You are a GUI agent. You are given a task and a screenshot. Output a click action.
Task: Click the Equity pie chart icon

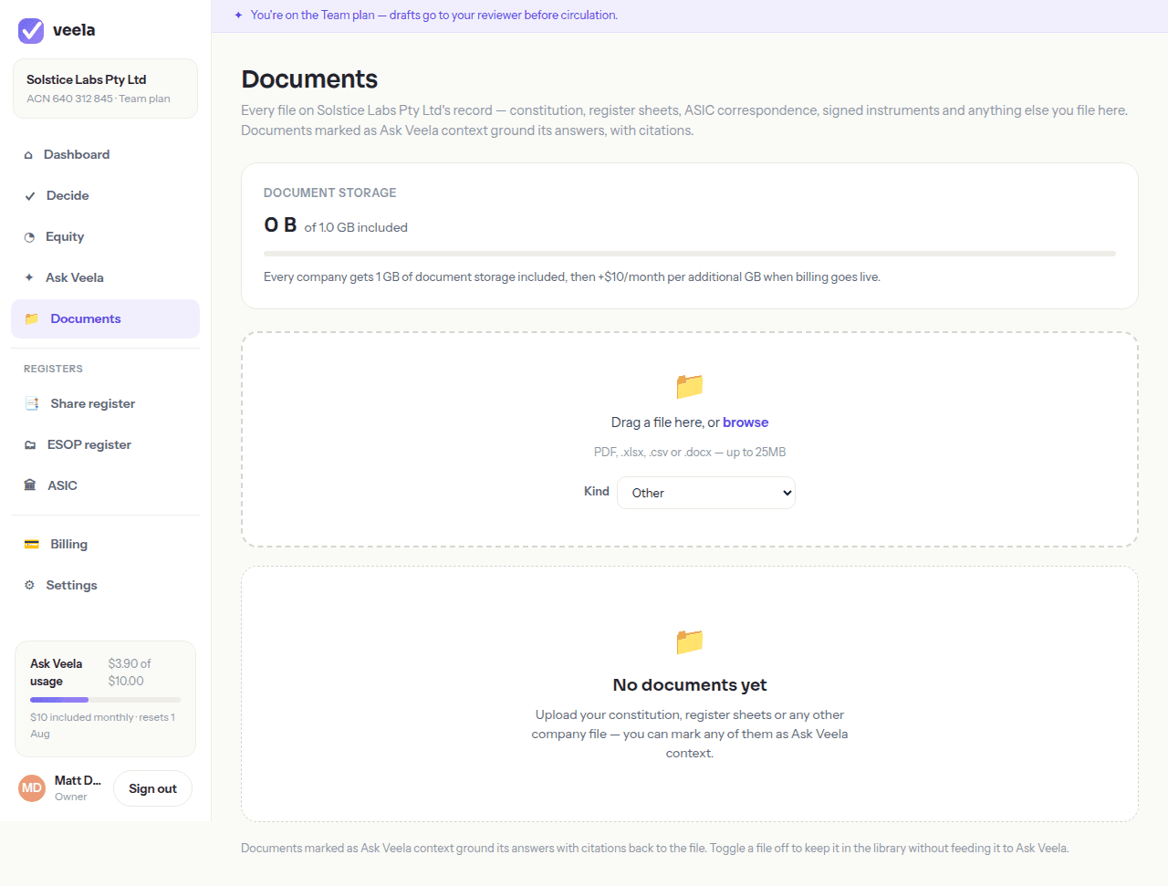(x=29, y=237)
